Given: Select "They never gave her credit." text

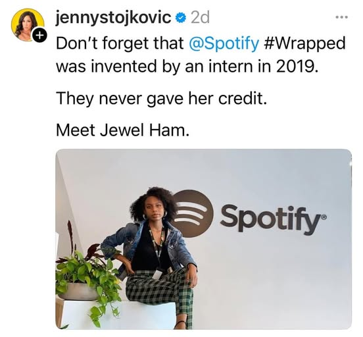Looking at the screenshot, I should (161, 98).
